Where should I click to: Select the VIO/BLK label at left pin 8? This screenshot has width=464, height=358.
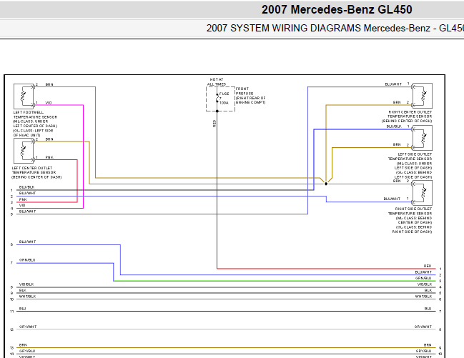[x=26, y=284]
